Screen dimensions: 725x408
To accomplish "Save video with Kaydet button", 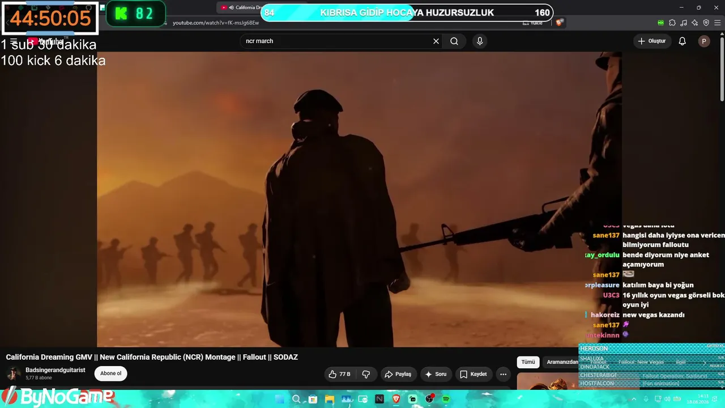I will pyautogui.click(x=474, y=374).
